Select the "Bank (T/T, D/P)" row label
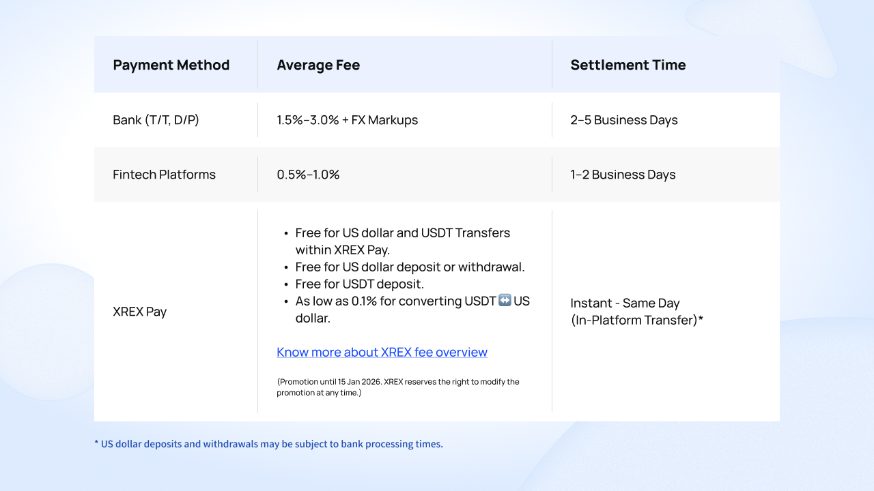This screenshot has height=491, width=874. tap(156, 121)
